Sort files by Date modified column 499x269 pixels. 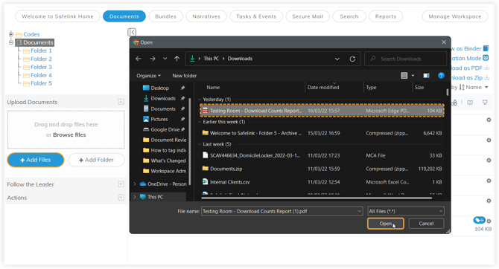pyautogui.click(x=323, y=88)
